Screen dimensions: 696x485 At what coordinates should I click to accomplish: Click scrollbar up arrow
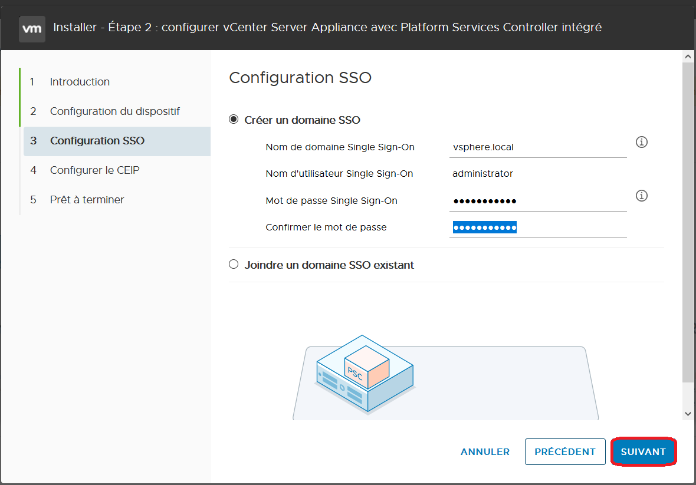(x=688, y=57)
